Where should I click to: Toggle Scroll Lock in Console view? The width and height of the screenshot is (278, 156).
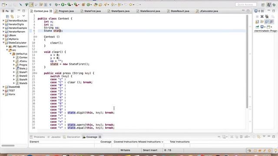(262, 22)
